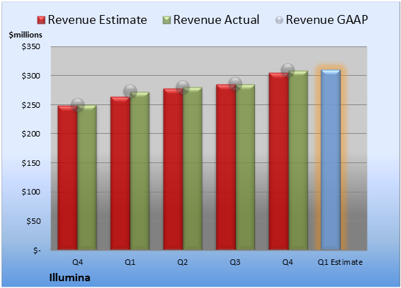Click the 'Q2' quarter label
Viewport: 401px width, 288px height.
point(183,262)
